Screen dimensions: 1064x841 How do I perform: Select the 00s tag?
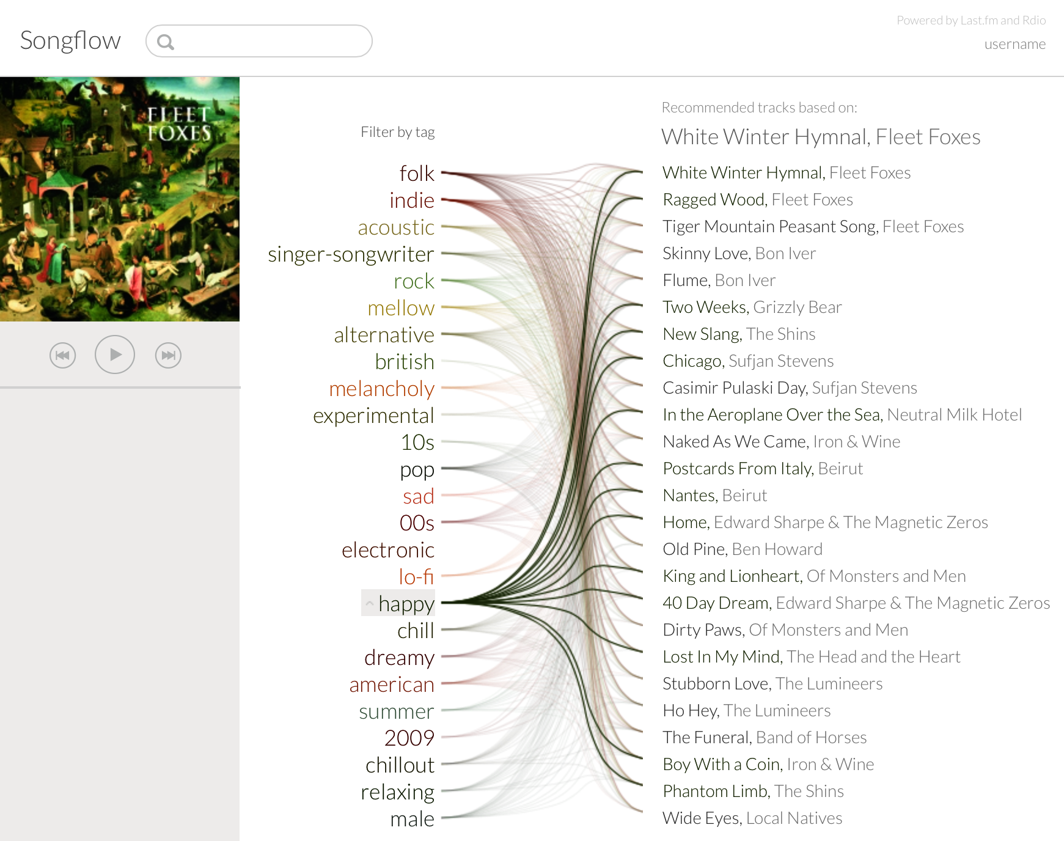click(417, 523)
